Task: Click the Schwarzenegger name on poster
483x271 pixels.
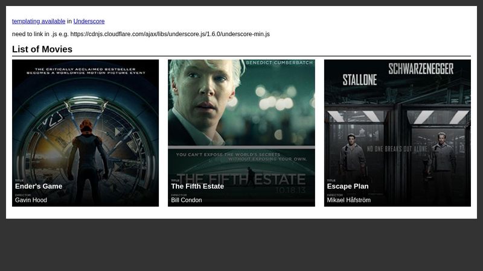Action: click(421, 69)
